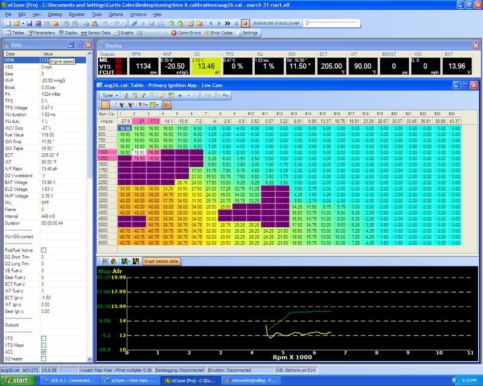Save the calibration with the floppy disk icon

(29, 24)
